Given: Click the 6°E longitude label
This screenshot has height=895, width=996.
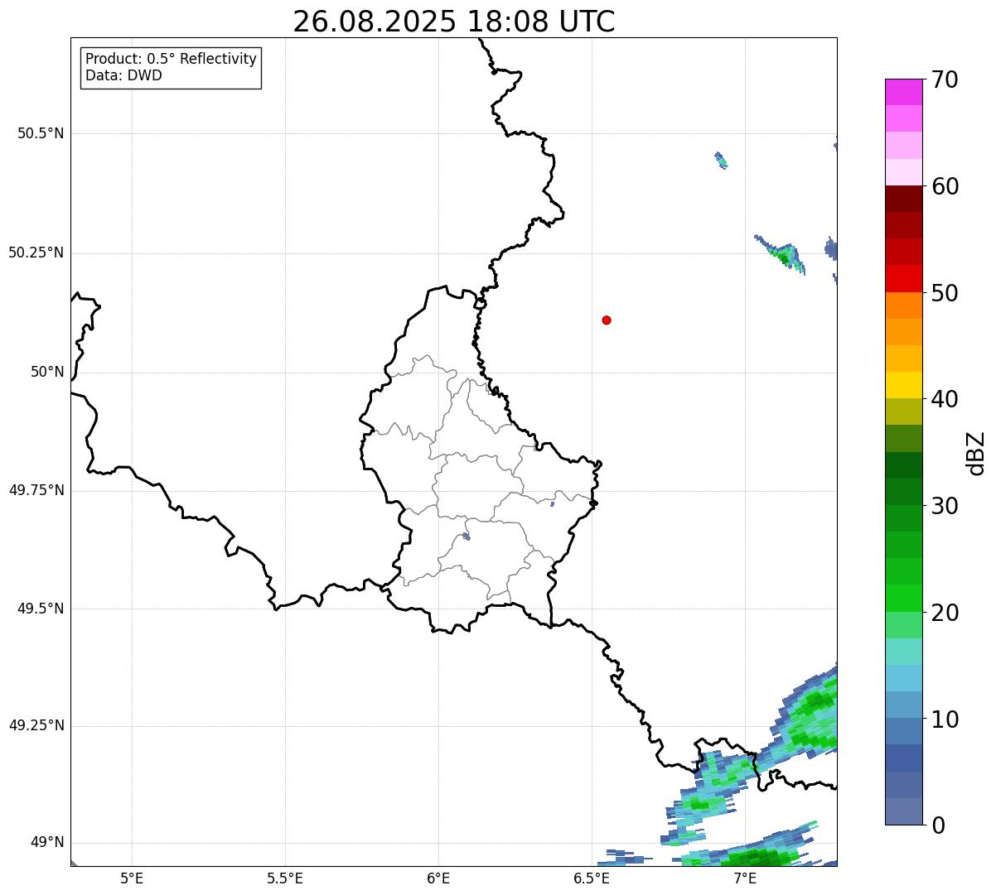Looking at the screenshot, I should 438,878.
